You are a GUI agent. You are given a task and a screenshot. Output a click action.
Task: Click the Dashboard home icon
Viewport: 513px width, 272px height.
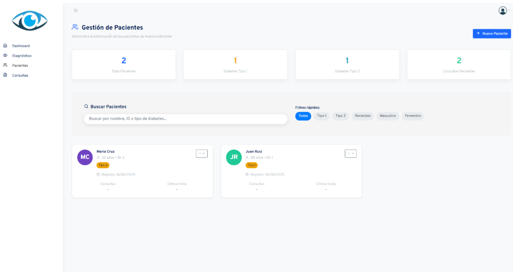tap(5, 45)
